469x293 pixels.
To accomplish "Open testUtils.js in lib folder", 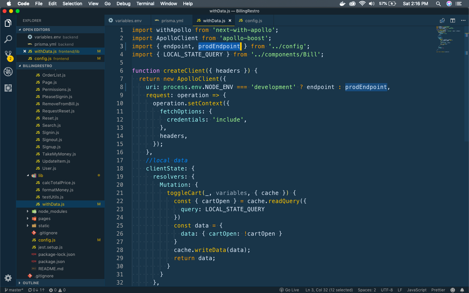I will [60, 197].
